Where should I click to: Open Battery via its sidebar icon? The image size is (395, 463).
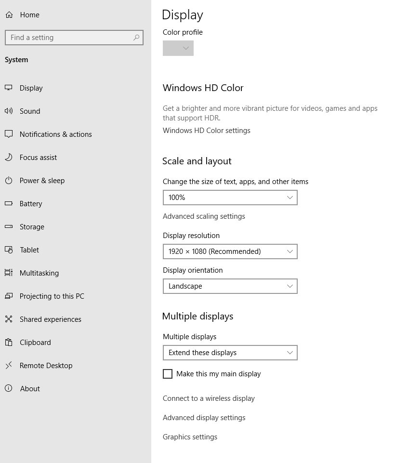pos(9,204)
